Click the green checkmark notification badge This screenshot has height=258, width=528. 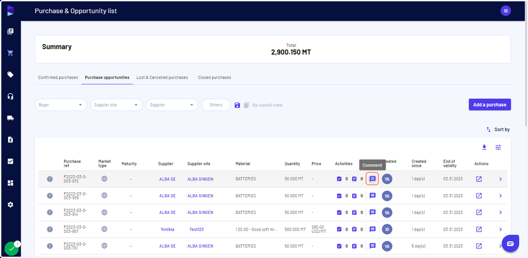click(12, 249)
